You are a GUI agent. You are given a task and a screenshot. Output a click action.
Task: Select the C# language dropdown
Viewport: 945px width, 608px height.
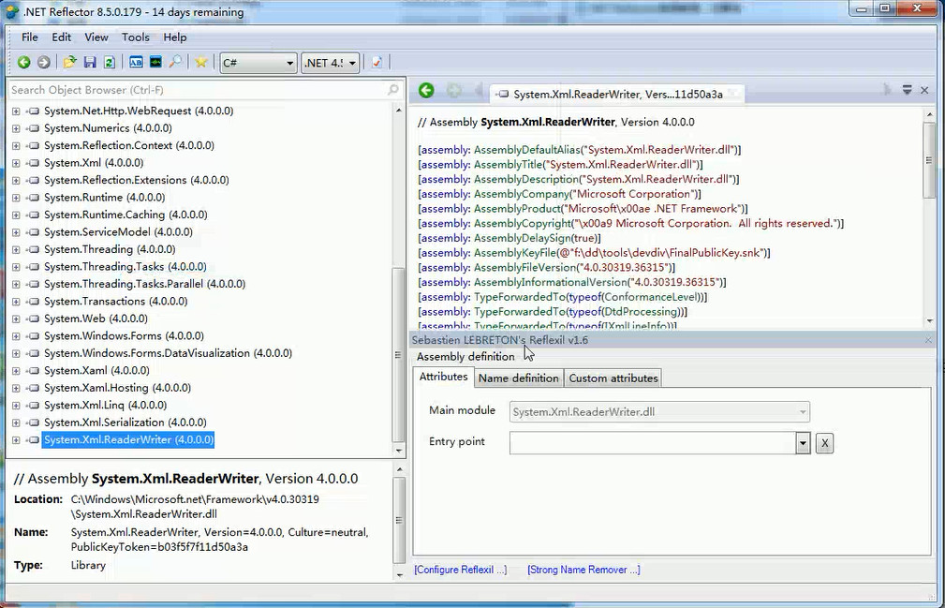tap(258, 63)
